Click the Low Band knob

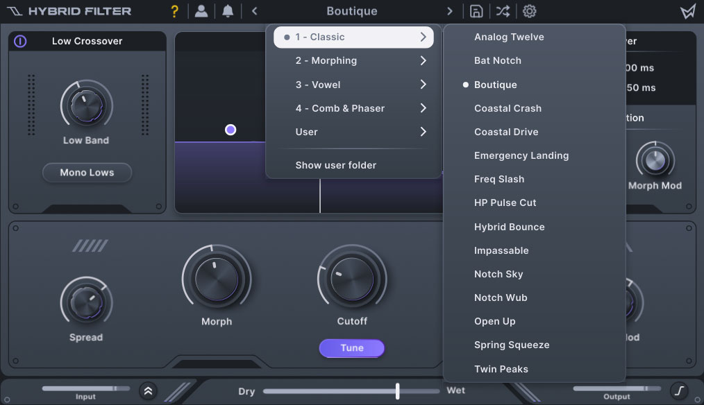pyautogui.click(x=86, y=106)
